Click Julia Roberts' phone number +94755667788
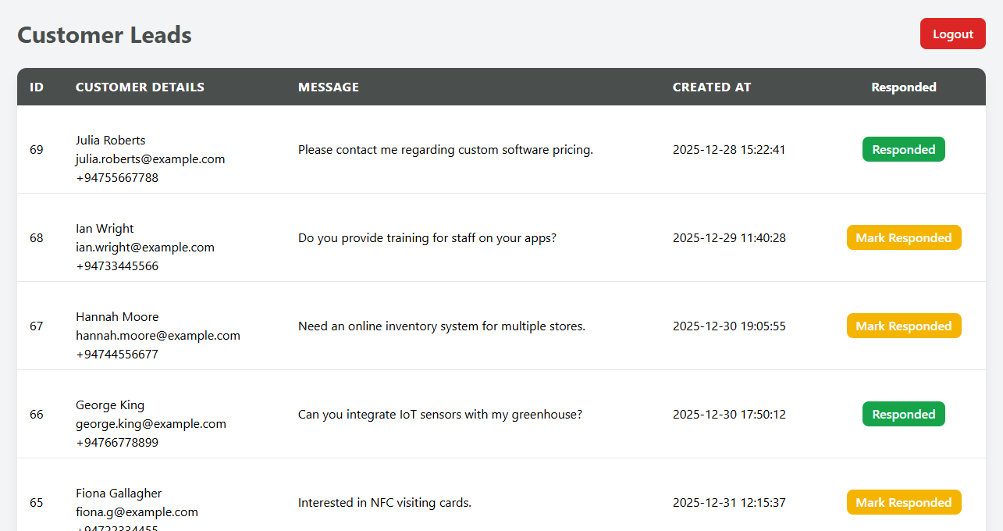This screenshot has width=1003, height=531. point(117,178)
